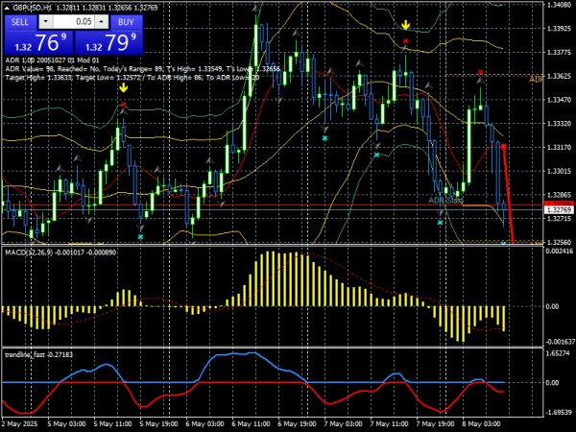The height and width of the screenshot is (432, 576).
Task: Click the current price tag 1.32769
Action: point(559,209)
